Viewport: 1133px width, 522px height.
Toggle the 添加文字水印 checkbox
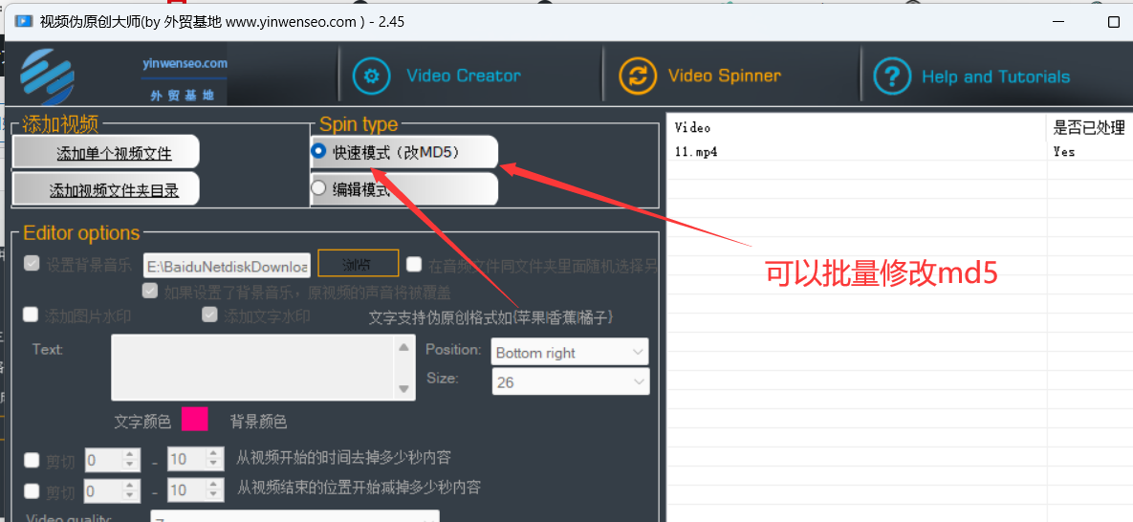point(209,315)
